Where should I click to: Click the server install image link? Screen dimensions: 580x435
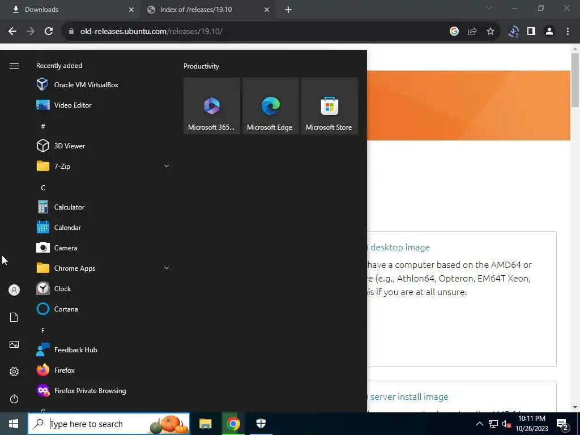point(408,396)
